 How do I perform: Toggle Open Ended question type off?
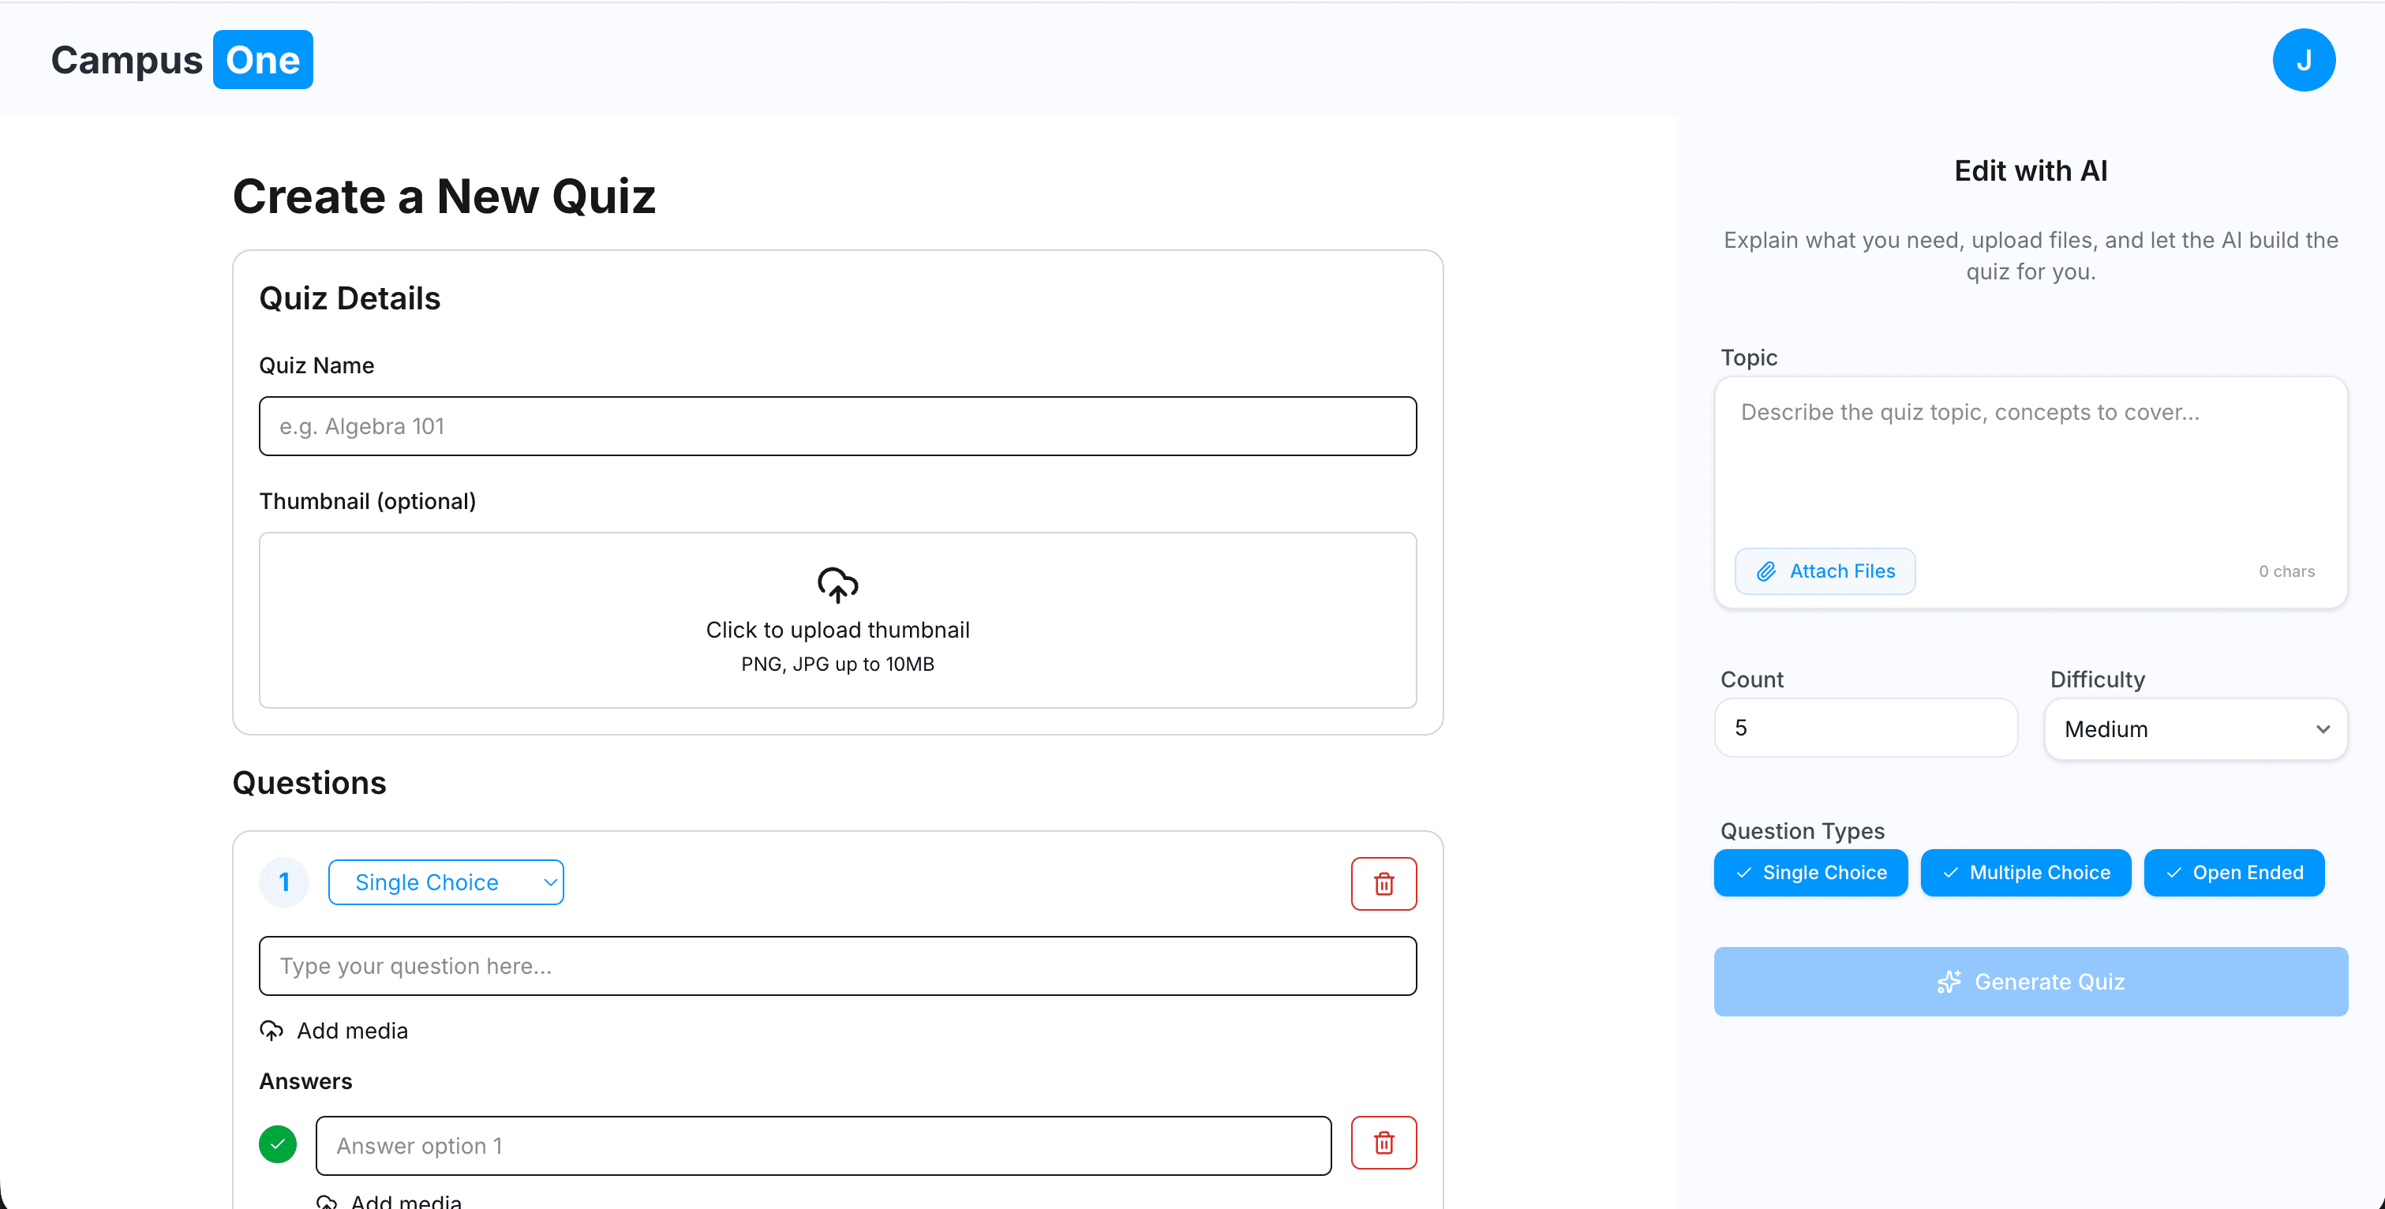[x=2233, y=872]
